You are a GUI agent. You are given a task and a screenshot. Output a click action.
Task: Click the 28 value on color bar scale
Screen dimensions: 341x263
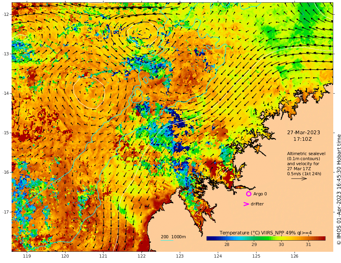[x=227, y=244]
